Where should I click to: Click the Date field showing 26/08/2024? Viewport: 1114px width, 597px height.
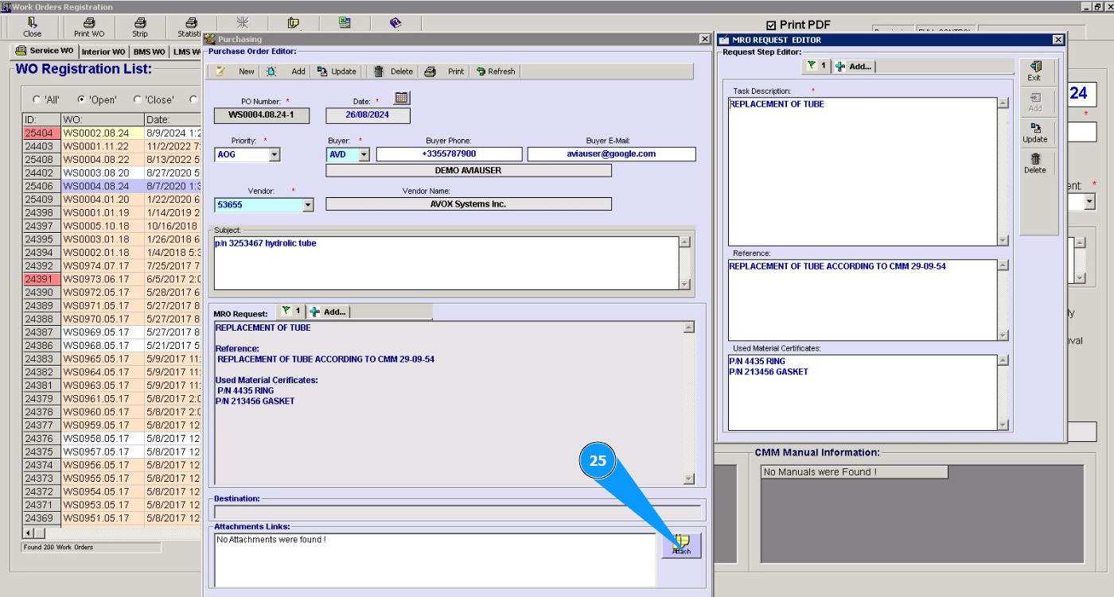(x=368, y=115)
